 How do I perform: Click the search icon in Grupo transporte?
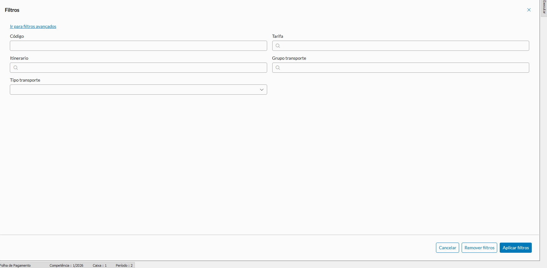[x=278, y=68]
